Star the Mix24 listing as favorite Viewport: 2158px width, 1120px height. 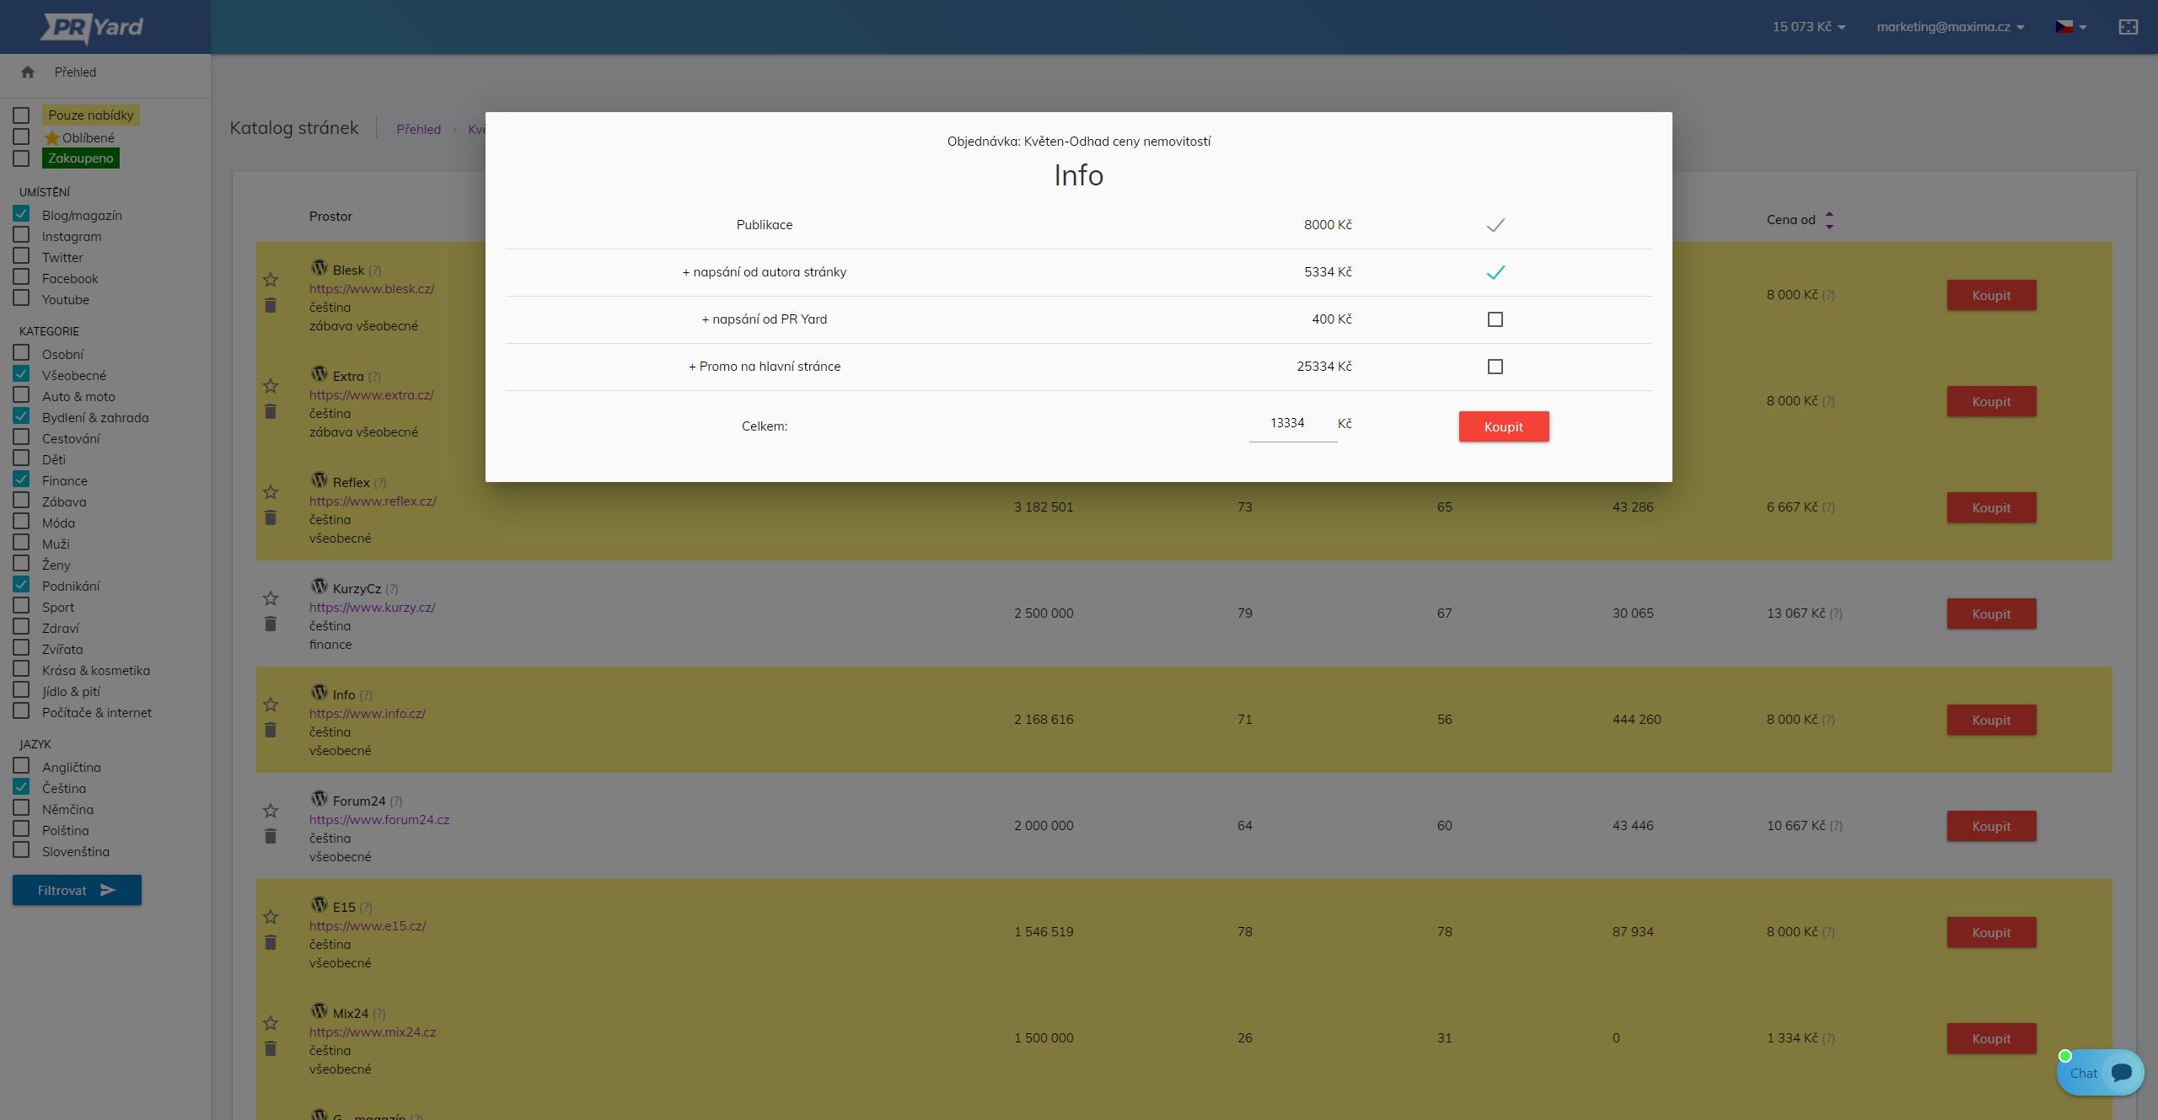tap(271, 1023)
